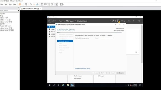
Task: Refresh Server Manager with circular icon
Action: pos(113,21)
